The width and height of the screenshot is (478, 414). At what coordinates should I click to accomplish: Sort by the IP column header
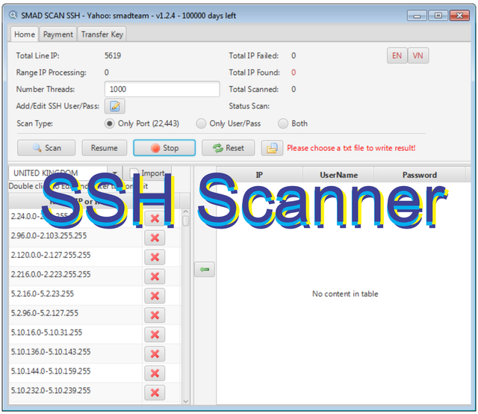(259, 175)
